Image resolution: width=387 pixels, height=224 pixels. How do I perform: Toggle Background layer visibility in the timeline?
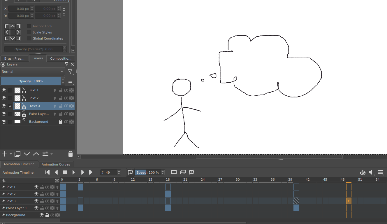[x=42, y=215]
